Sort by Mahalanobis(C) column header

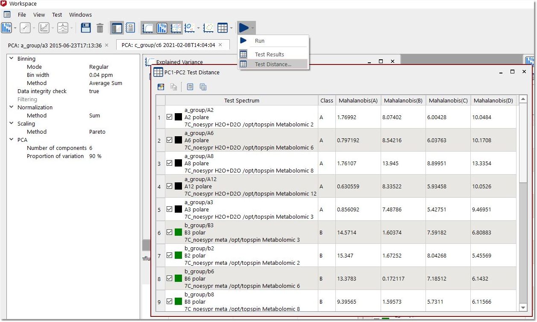(x=448, y=100)
